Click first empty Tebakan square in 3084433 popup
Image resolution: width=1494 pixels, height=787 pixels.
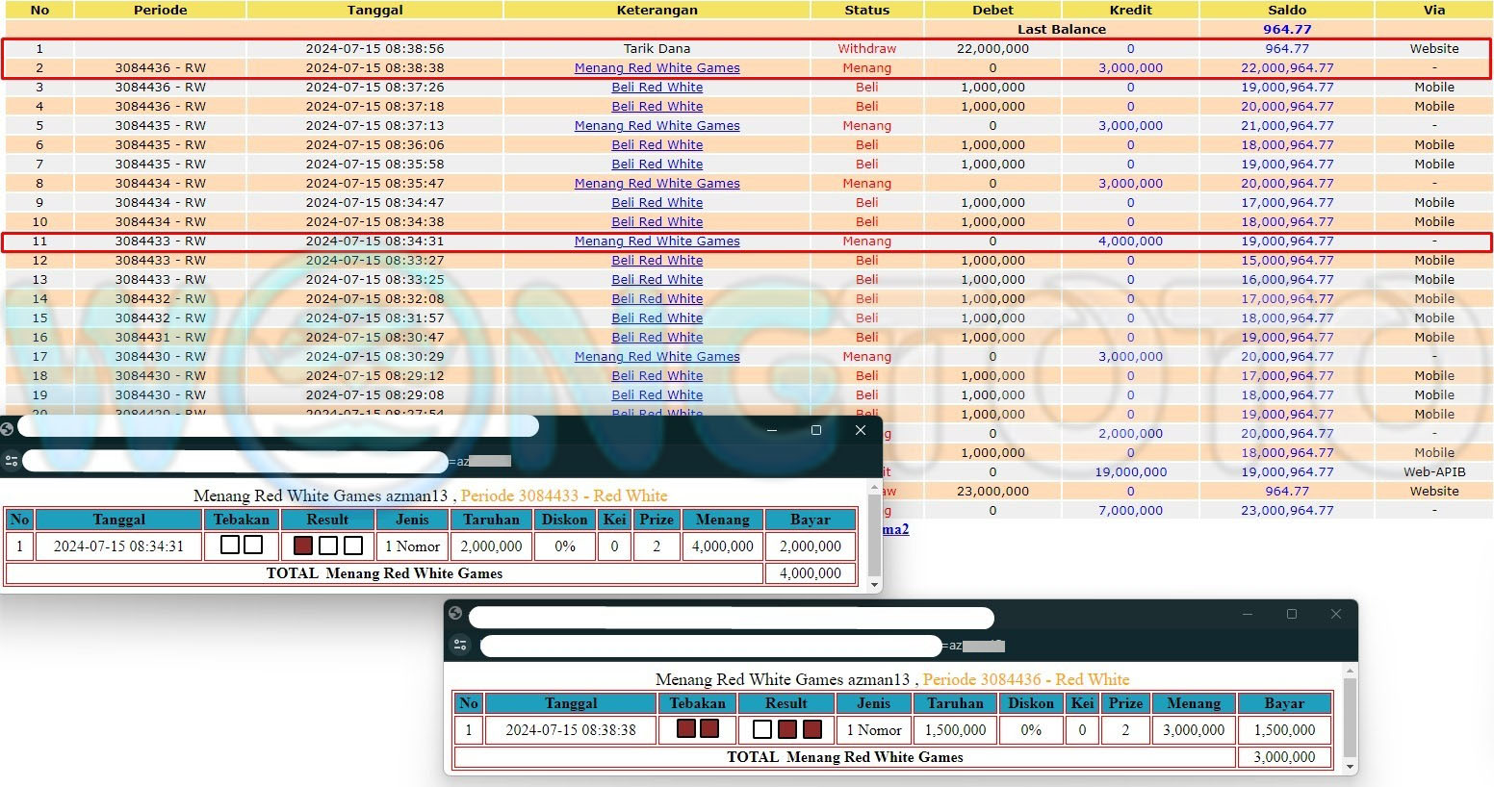(229, 546)
